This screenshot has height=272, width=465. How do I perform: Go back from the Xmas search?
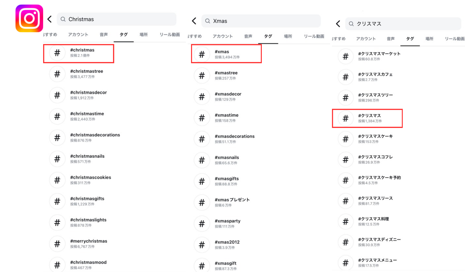click(194, 21)
